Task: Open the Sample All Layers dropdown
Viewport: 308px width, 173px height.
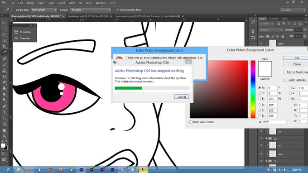Action: (x=91, y=10)
